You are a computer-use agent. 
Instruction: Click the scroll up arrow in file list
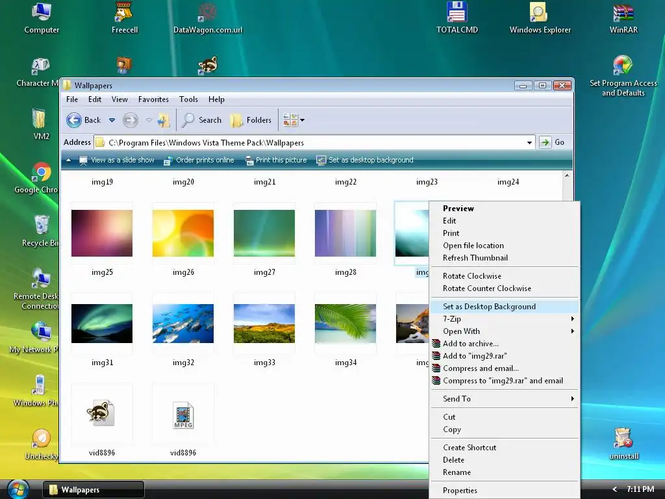(x=567, y=175)
